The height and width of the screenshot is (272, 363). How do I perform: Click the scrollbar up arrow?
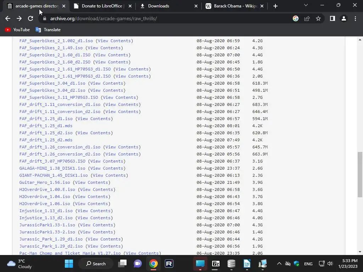360,40
